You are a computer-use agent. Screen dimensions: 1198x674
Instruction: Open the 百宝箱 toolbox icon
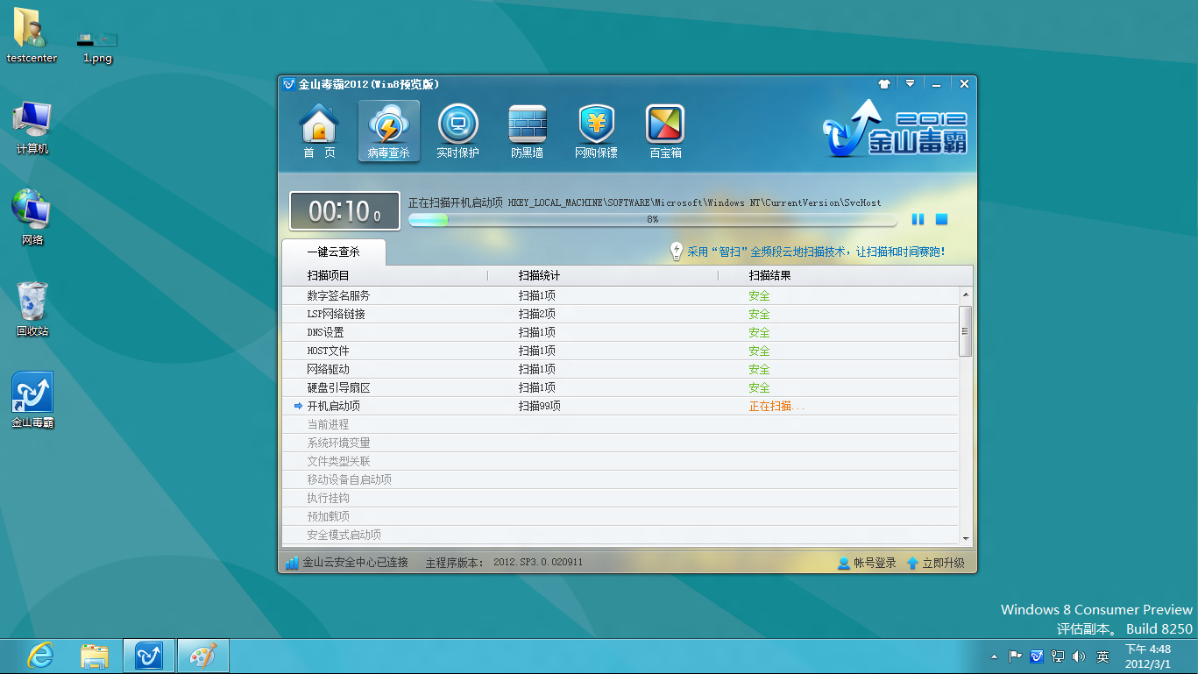(x=665, y=131)
